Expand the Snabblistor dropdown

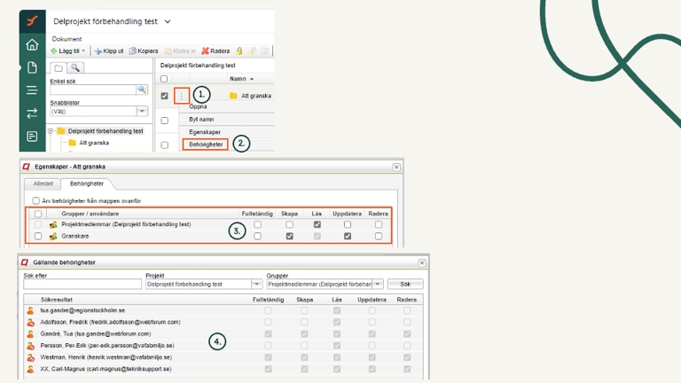[142, 112]
